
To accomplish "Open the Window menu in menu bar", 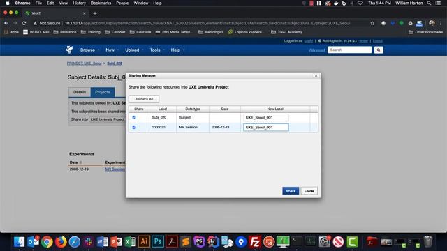I will 141,3.
